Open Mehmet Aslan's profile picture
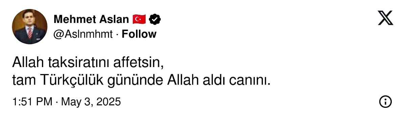406x122 pixels. (x=29, y=27)
